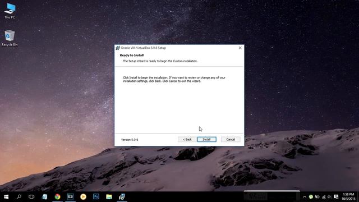Click the 'Version 5.0.6' label
The height and width of the screenshot is (202, 359).
point(130,140)
